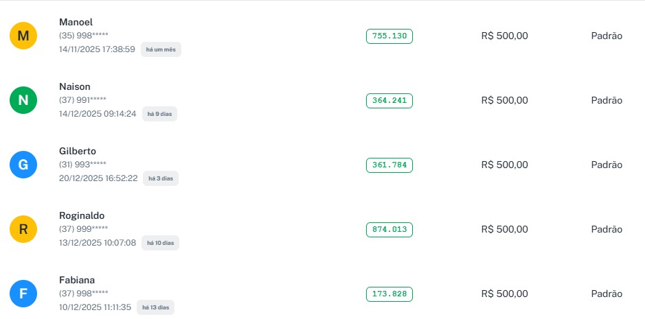This screenshot has width=645, height=319.
Task: Click Naison's green N avatar
Action: pyautogui.click(x=23, y=100)
